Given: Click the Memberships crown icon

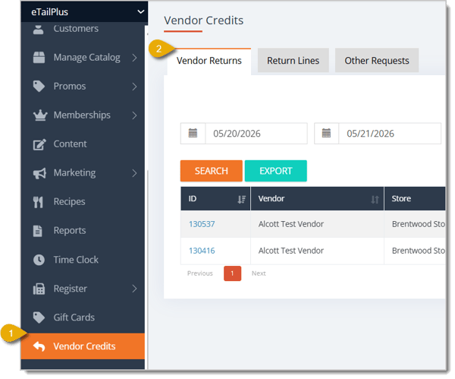Looking at the screenshot, I should coord(40,115).
